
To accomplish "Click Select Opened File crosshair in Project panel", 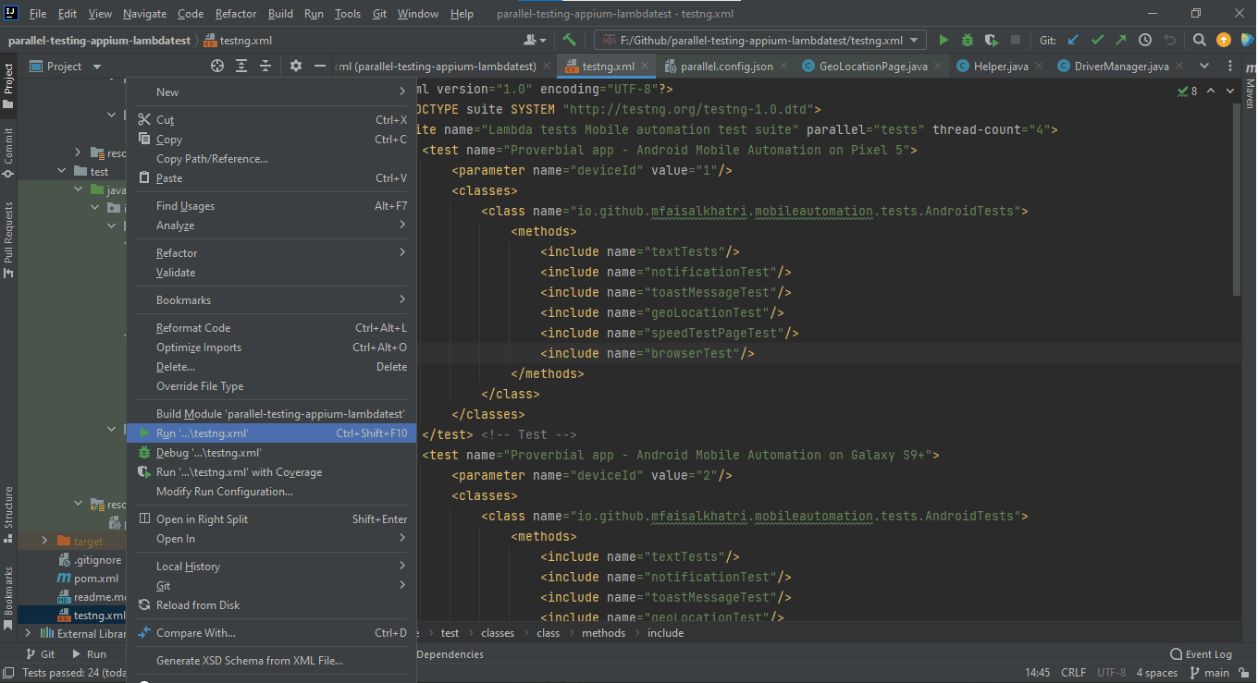I will click(x=217, y=66).
